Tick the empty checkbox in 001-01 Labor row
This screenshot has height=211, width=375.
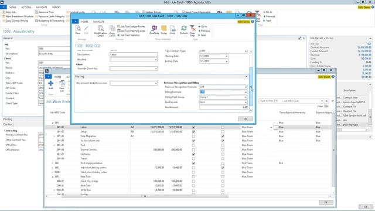223,127
